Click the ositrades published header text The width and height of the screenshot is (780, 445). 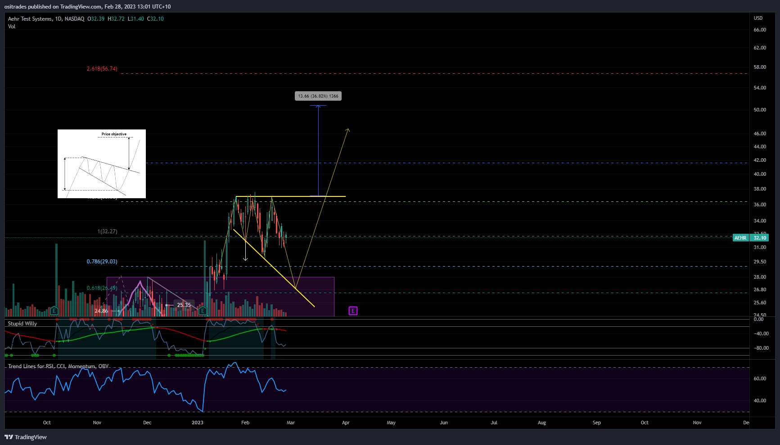click(x=87, y=7)
